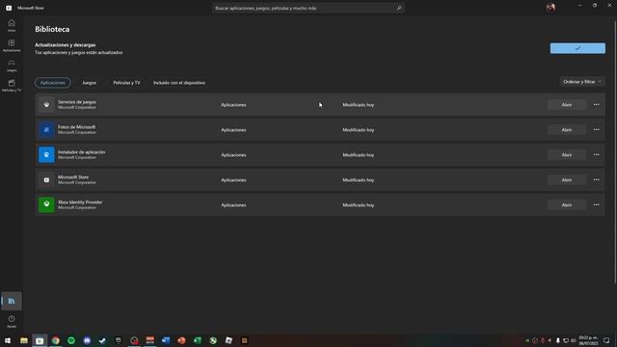Click Abrir for Fotos de Microsoft

[567, 130]
